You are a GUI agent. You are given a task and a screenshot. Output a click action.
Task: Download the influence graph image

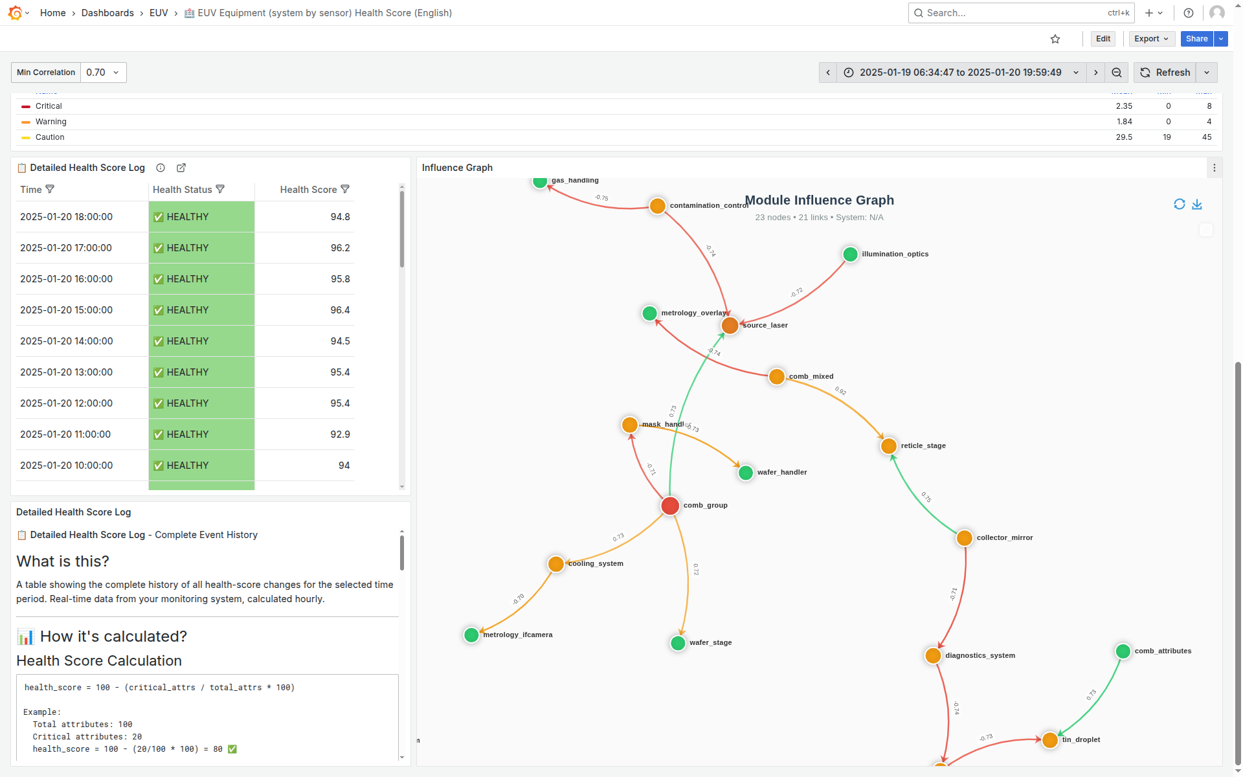point(1197,204)
